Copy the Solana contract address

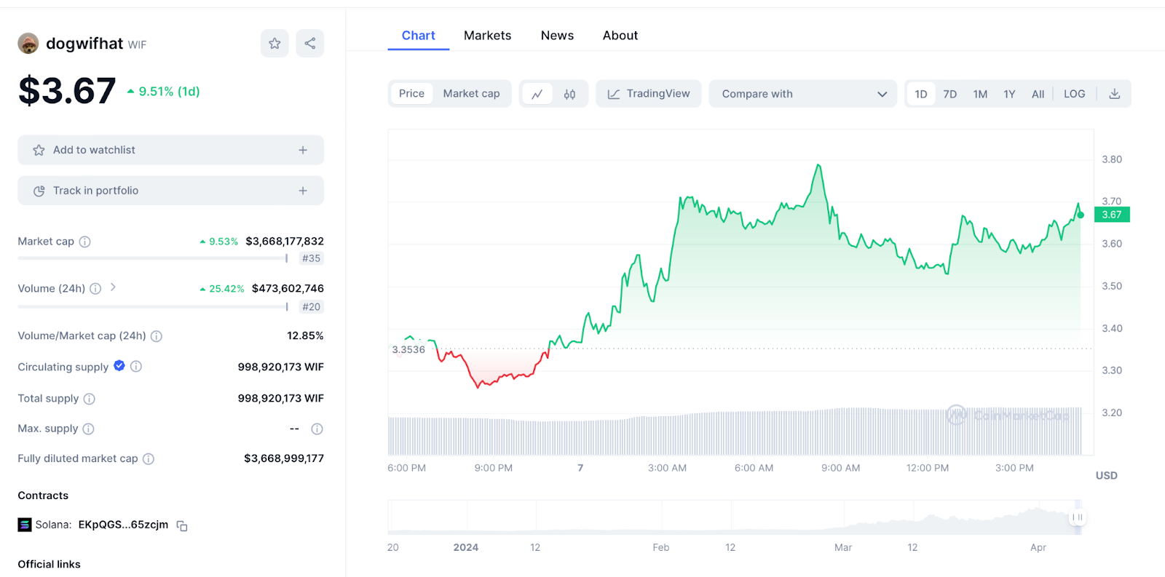point(182,526)
